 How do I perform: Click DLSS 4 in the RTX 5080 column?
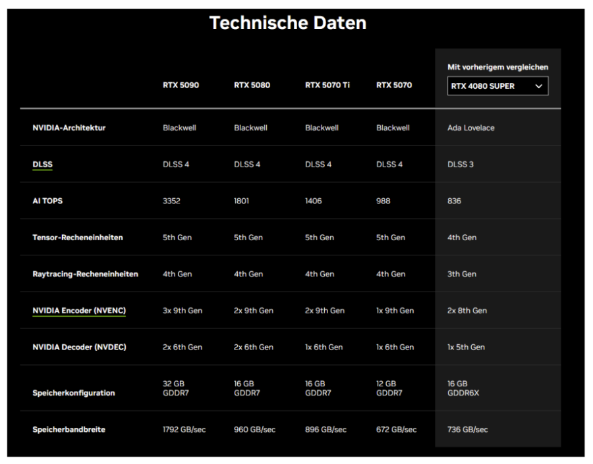click(247, 165)
